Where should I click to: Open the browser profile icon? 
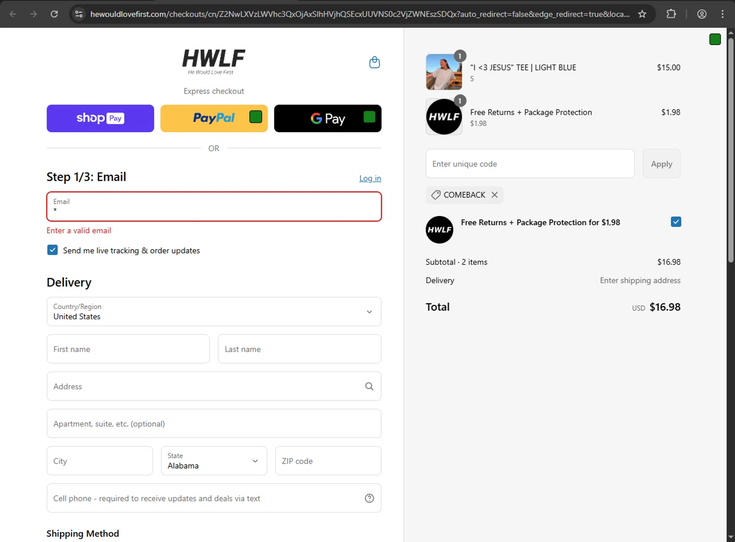[702, 14]
